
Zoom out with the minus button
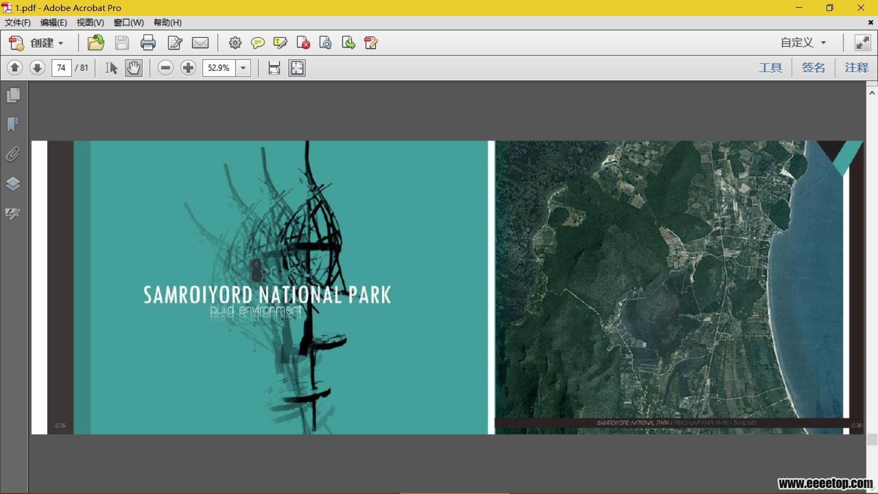point(166,68)
